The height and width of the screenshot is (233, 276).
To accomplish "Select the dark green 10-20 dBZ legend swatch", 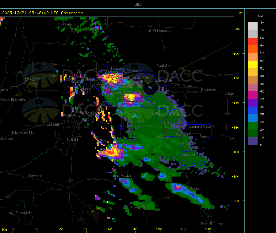I will pyautogui.click(x=253, y=133).
